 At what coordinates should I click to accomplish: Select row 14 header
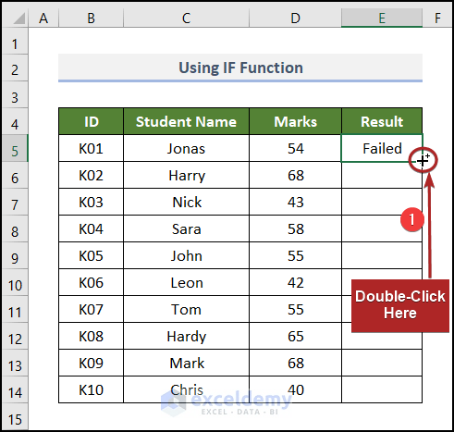click(x=15, y=389)
